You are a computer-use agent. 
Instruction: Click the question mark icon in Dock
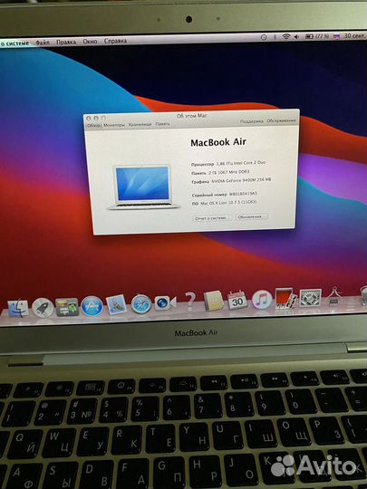(189, 302)
